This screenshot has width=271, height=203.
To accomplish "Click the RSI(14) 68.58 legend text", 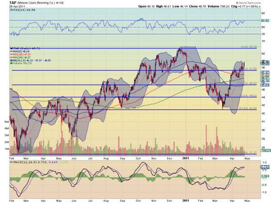I will pyautogui.click(x=24, y=10).
